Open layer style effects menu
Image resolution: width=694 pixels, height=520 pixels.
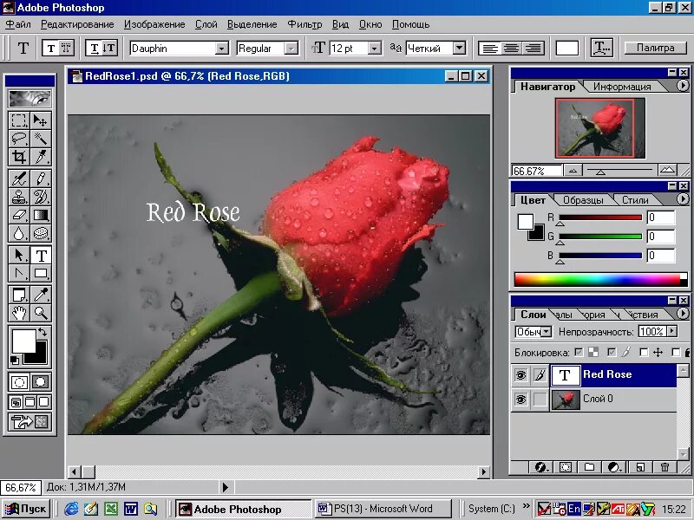540,467
